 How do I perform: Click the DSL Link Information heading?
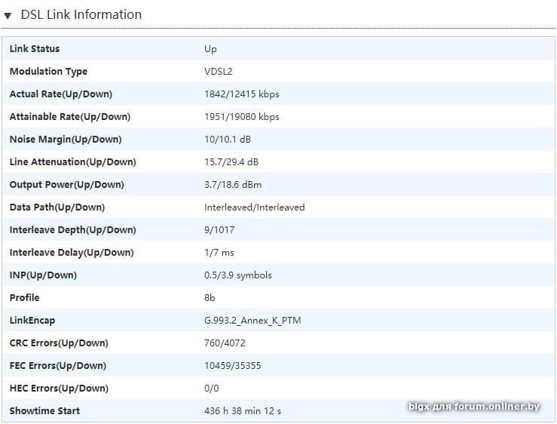click(81, 14)
